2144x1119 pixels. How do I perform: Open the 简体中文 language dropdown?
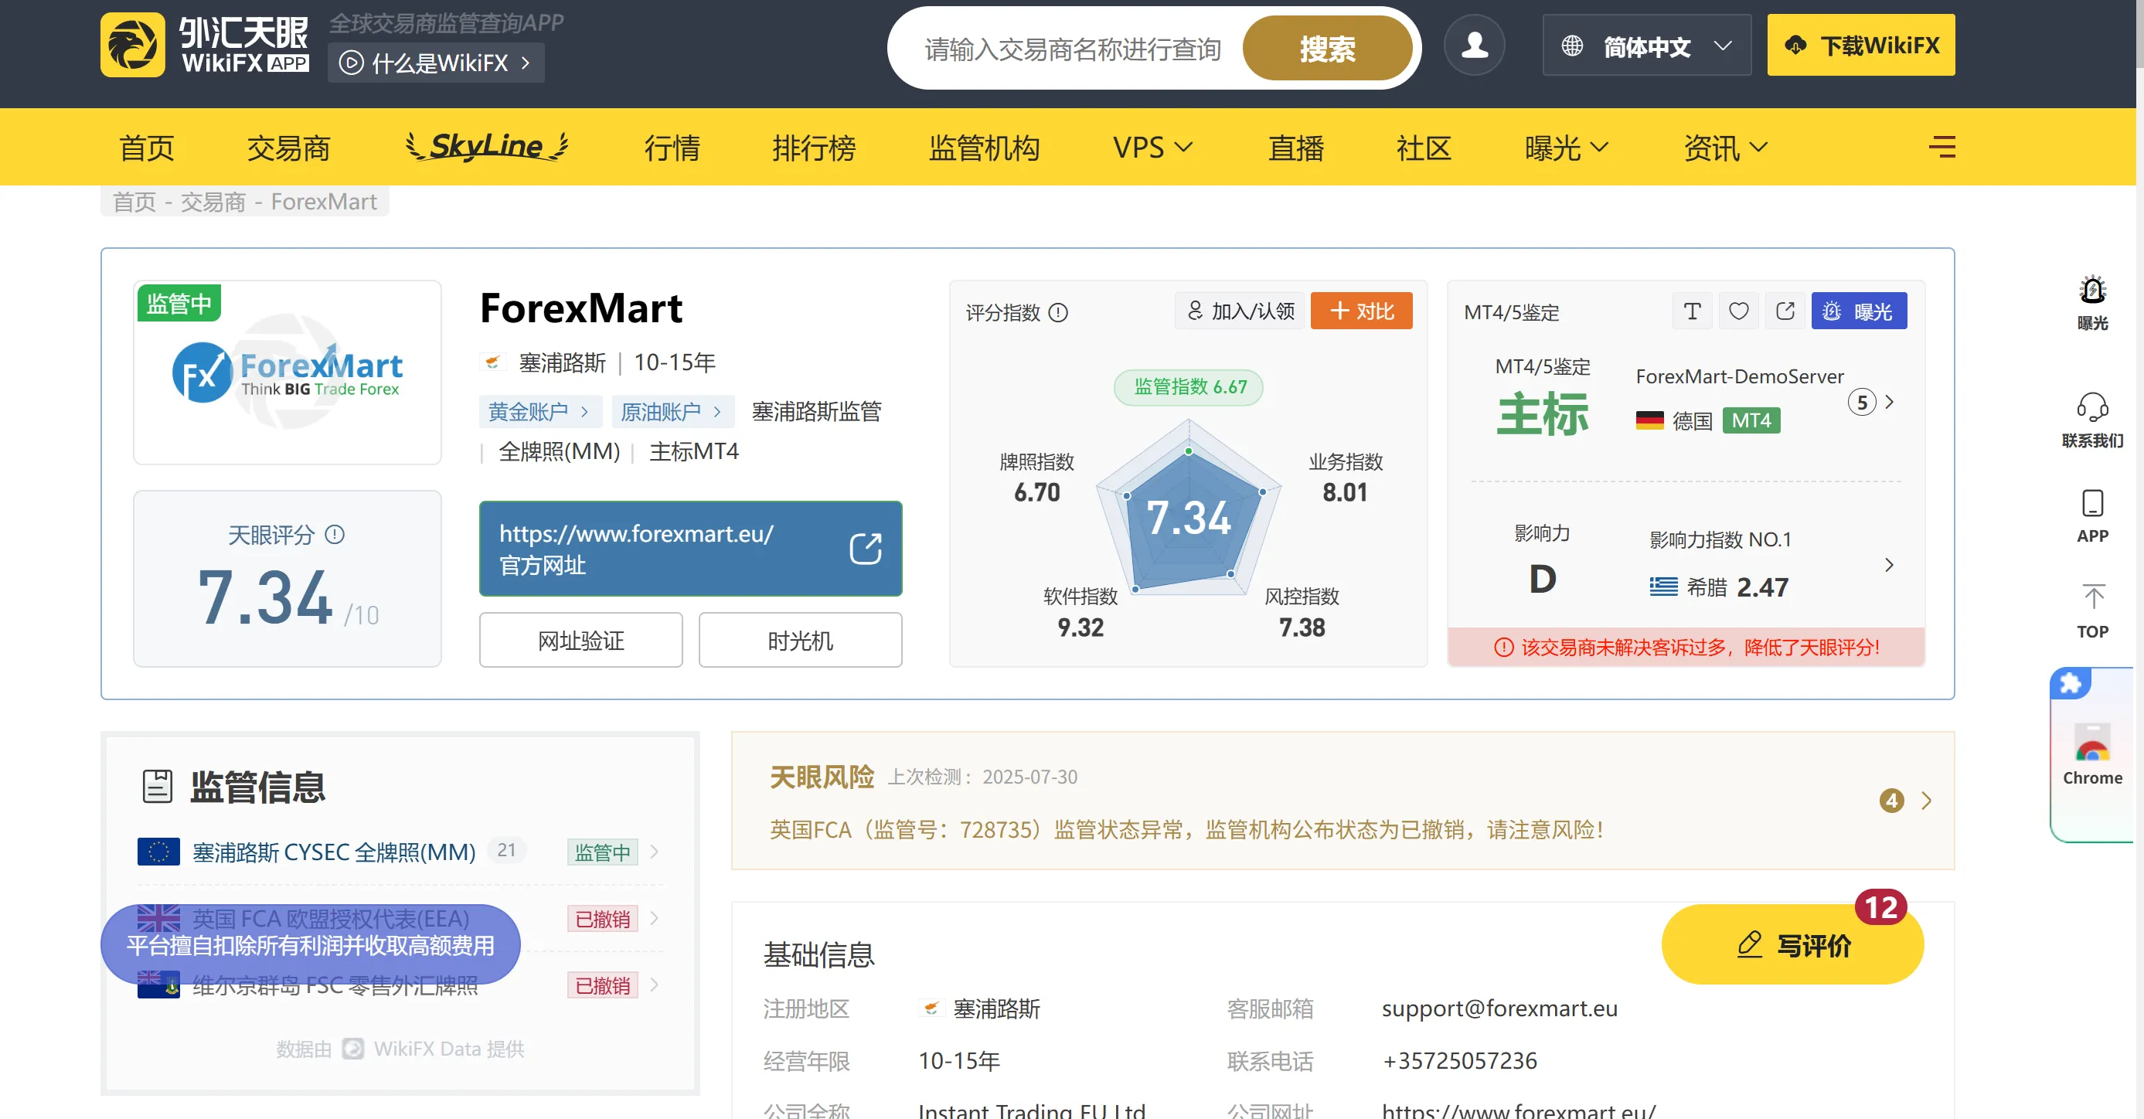pos(1646,46)
